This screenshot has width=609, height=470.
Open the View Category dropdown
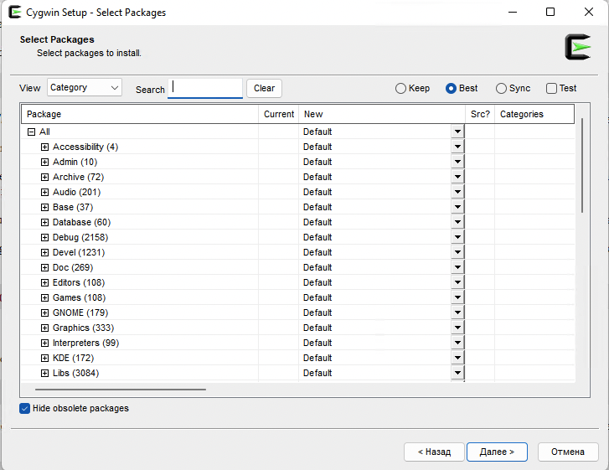coord(84,87)
